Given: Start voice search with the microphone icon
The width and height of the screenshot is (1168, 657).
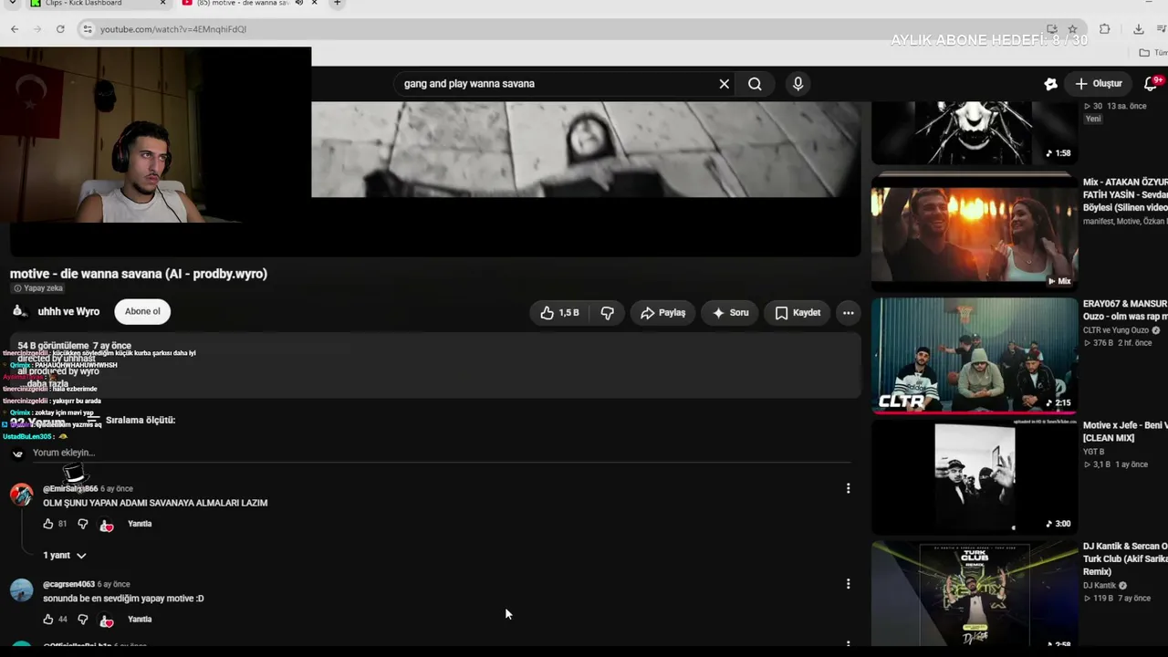Looking at the screenshot, I should (798, 84).
